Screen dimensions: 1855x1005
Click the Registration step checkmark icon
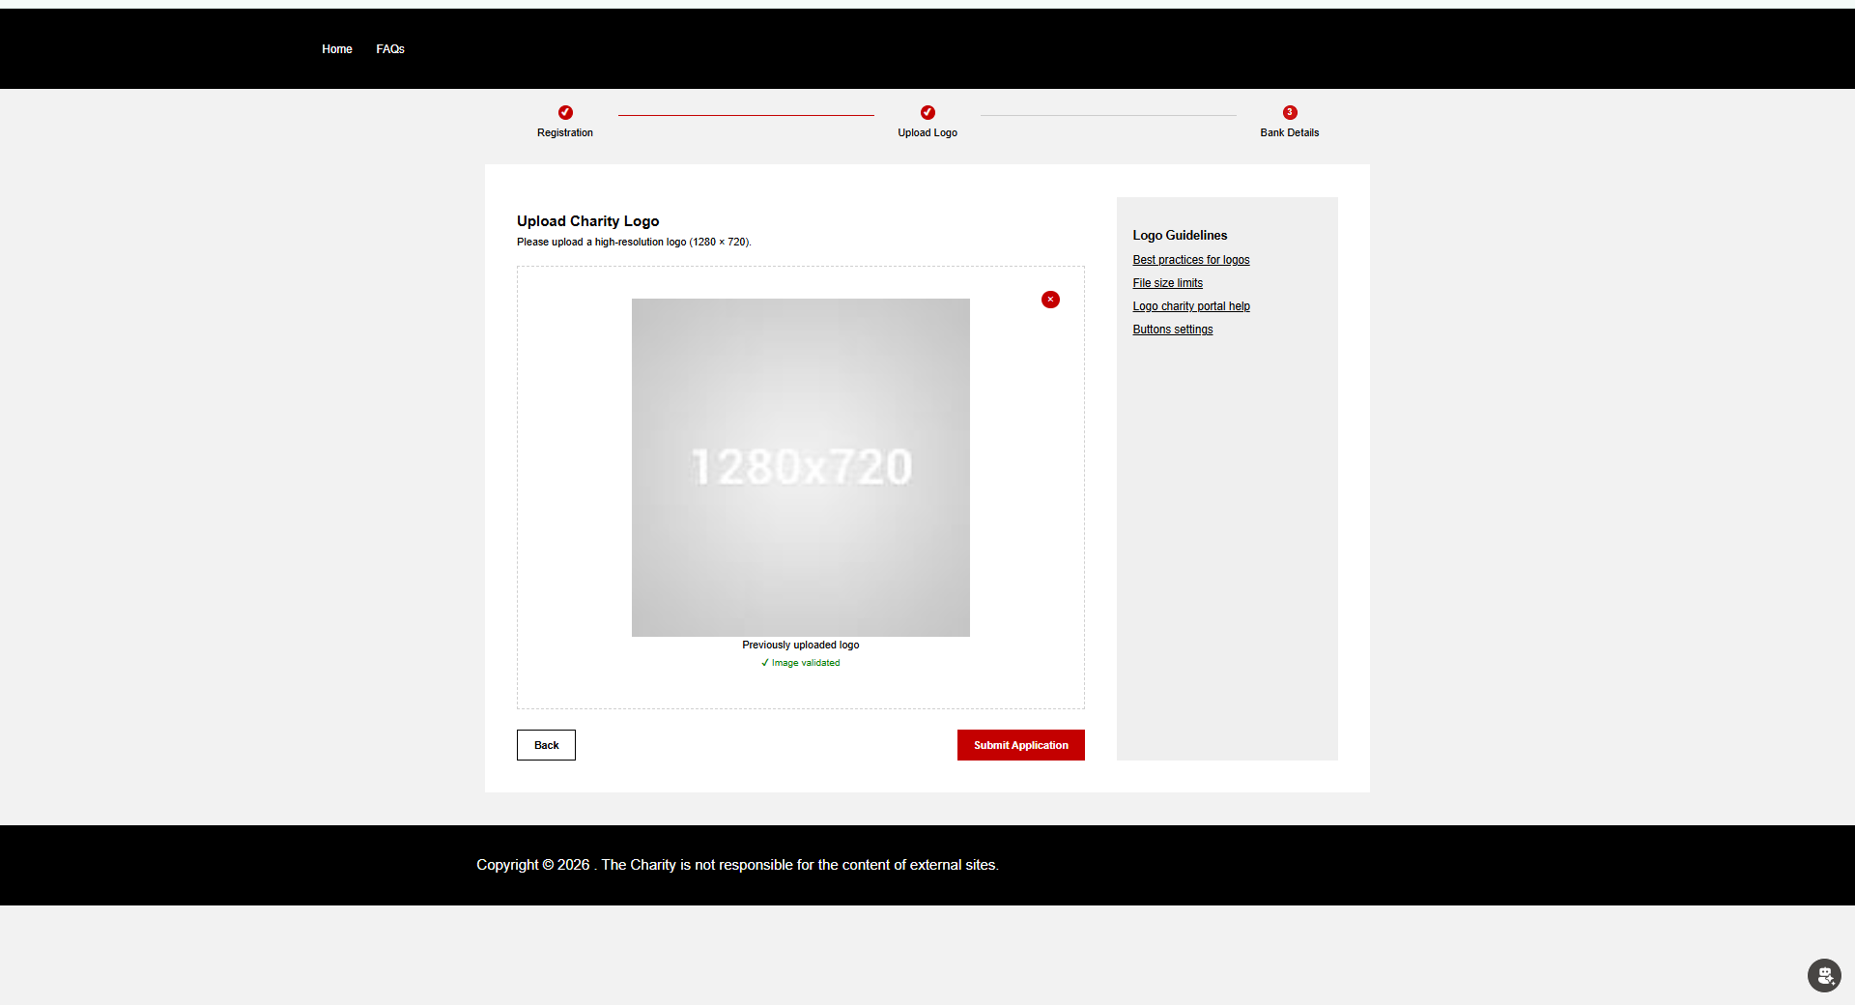(565, 112)
